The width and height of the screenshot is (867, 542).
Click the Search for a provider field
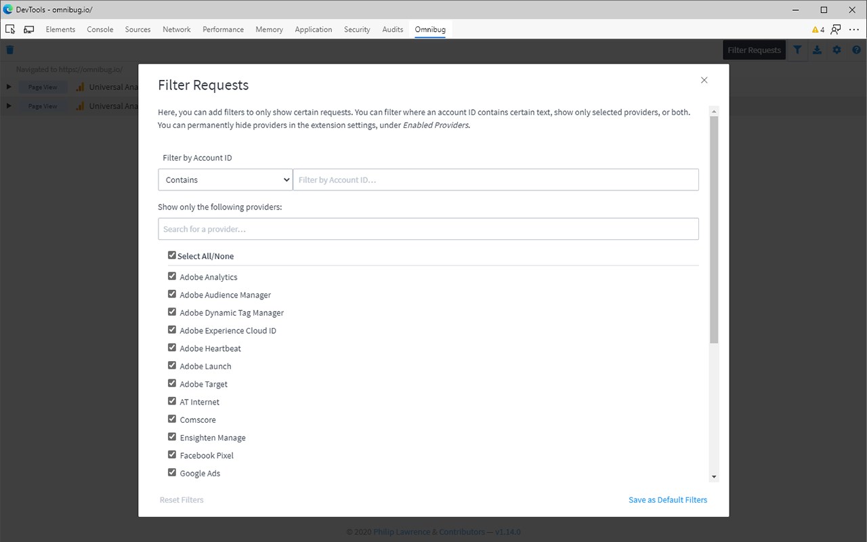428,229
